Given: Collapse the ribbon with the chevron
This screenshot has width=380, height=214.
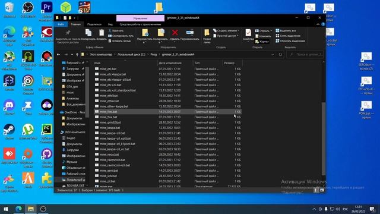Looking at the screenshot, I should click(318, 24).
